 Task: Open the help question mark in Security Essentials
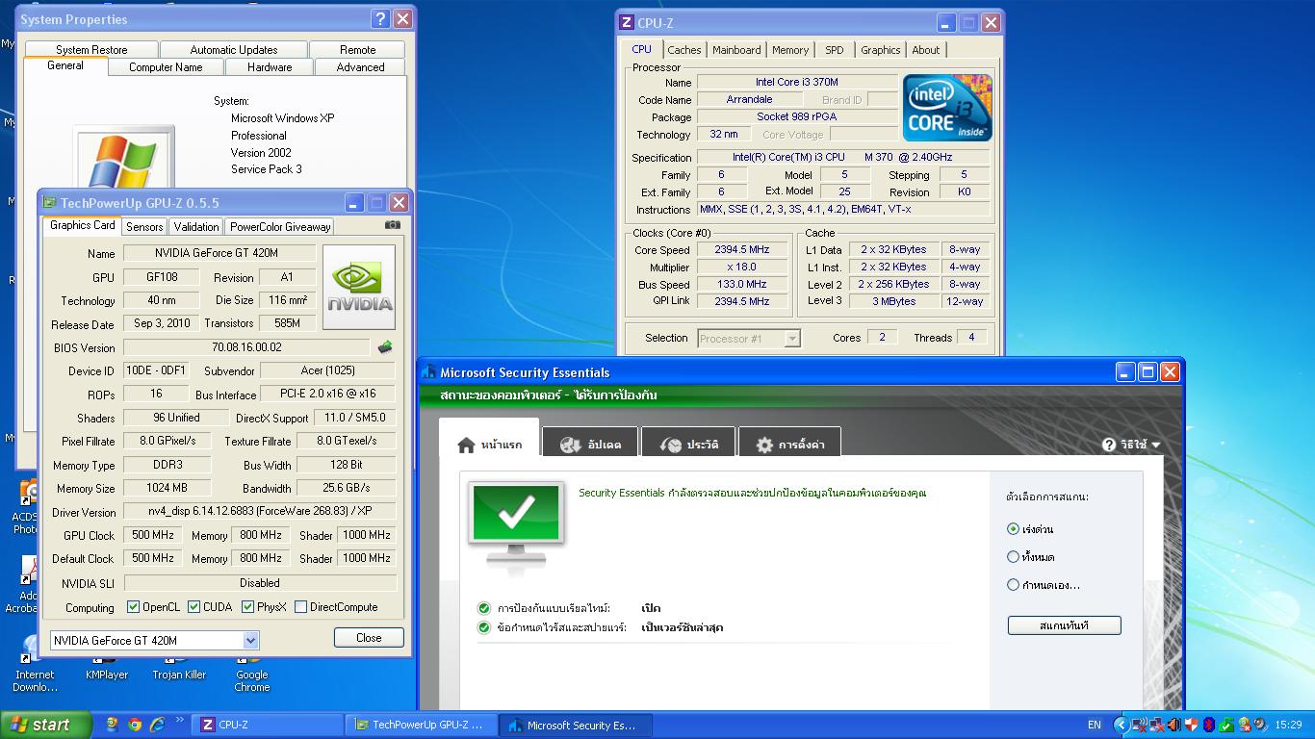point(1109,445)
